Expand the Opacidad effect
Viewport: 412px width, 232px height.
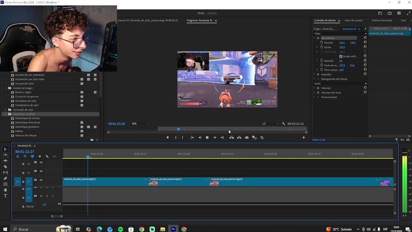pos(314,74)
